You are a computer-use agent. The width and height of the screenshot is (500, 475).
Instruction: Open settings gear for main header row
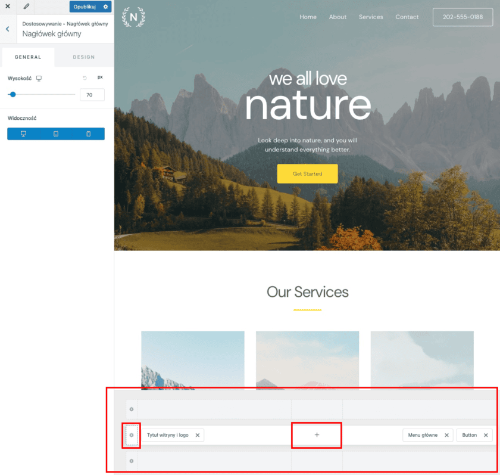coord(132,435)
